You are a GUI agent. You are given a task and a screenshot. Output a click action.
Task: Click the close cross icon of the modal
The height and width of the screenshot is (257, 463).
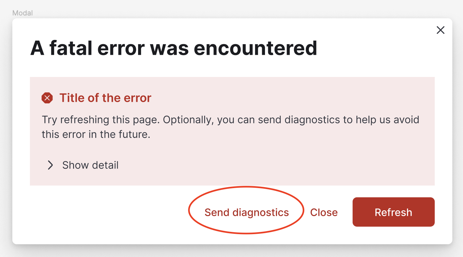click(x=440, y=30)
